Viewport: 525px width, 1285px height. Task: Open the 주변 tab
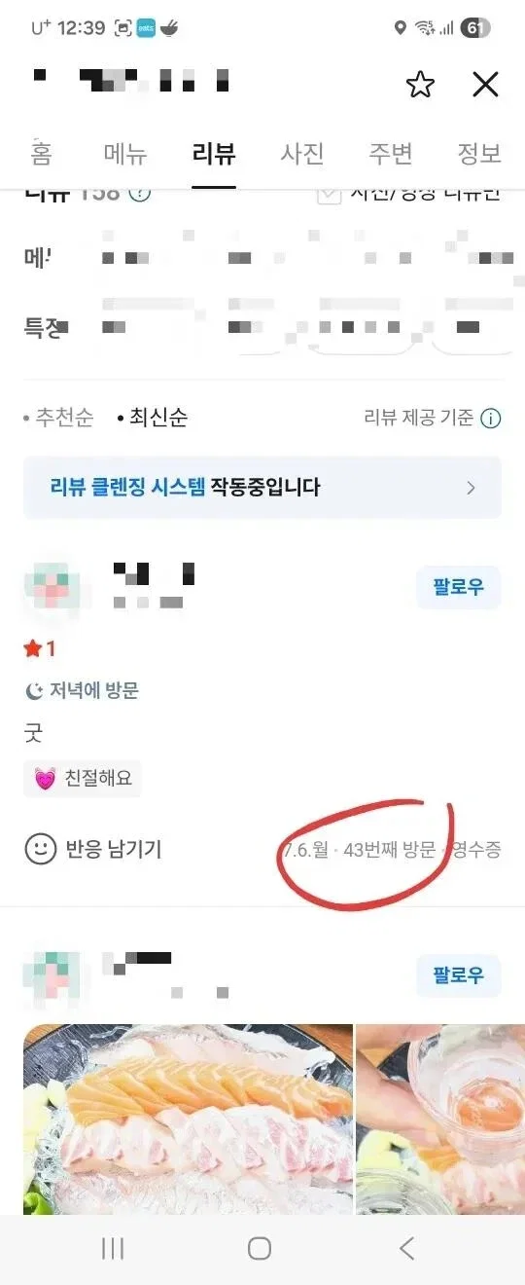click(391, 153)
